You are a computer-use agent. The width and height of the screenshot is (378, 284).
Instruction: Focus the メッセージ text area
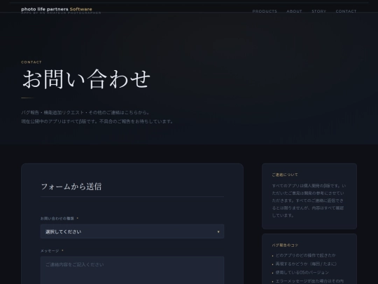132,270
